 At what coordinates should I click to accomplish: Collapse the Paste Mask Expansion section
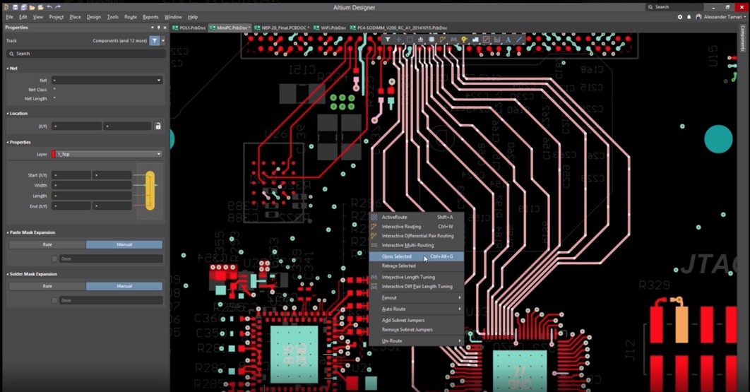tap(8, 232)
